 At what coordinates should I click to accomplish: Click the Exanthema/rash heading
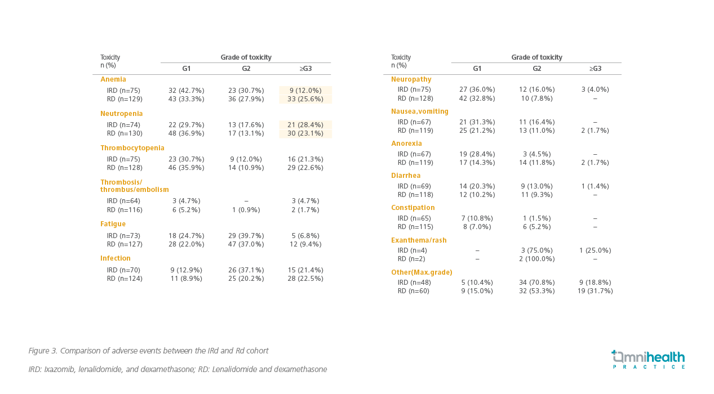(x=419, y=240)
